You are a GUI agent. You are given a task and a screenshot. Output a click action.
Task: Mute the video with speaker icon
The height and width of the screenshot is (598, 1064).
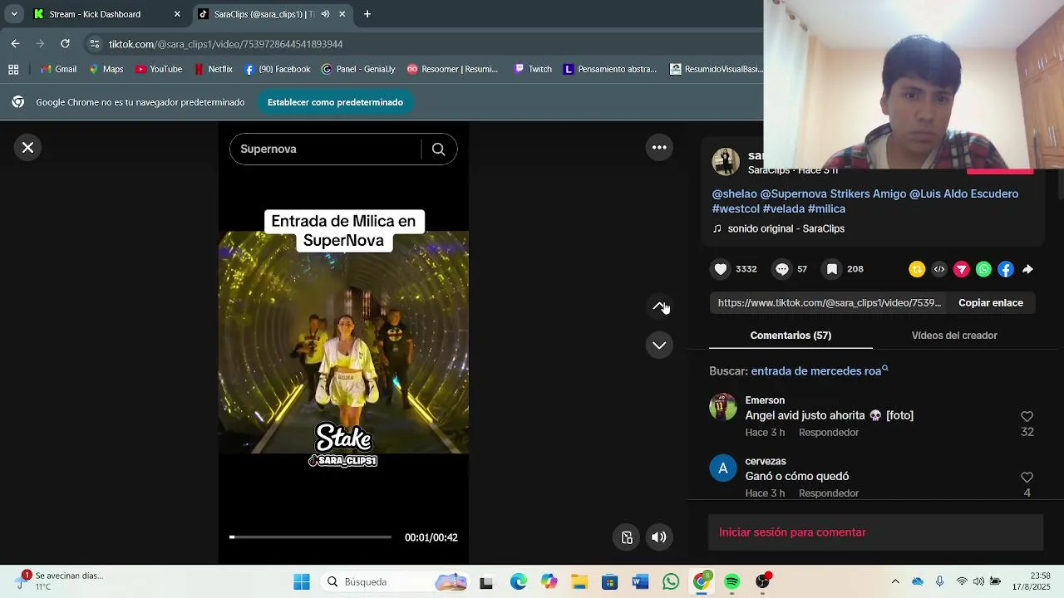659,537
